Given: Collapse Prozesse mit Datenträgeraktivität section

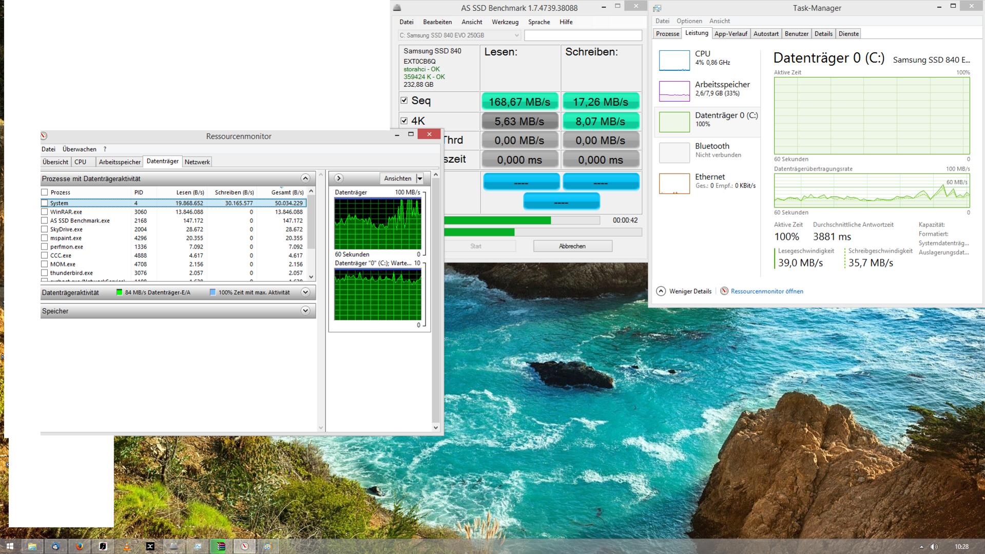Looking at the screenshot, I should [305, 179].
